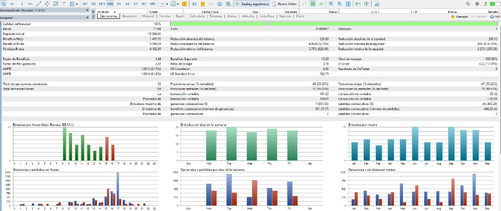Click the globe community icon
This screenshot has height=211, width=501.
click(x=228, y=4)
